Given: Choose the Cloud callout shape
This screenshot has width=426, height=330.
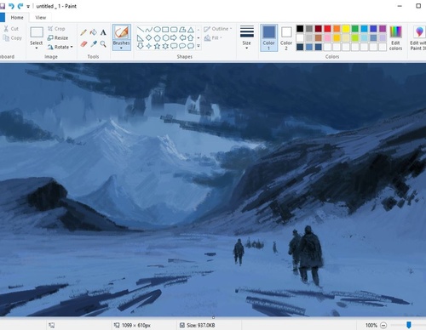Looking at the screenshot, I should (x=191, y=46).
